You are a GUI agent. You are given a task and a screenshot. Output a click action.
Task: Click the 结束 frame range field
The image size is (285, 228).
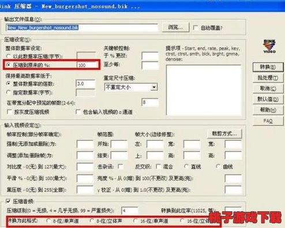[x=119, y=155]
